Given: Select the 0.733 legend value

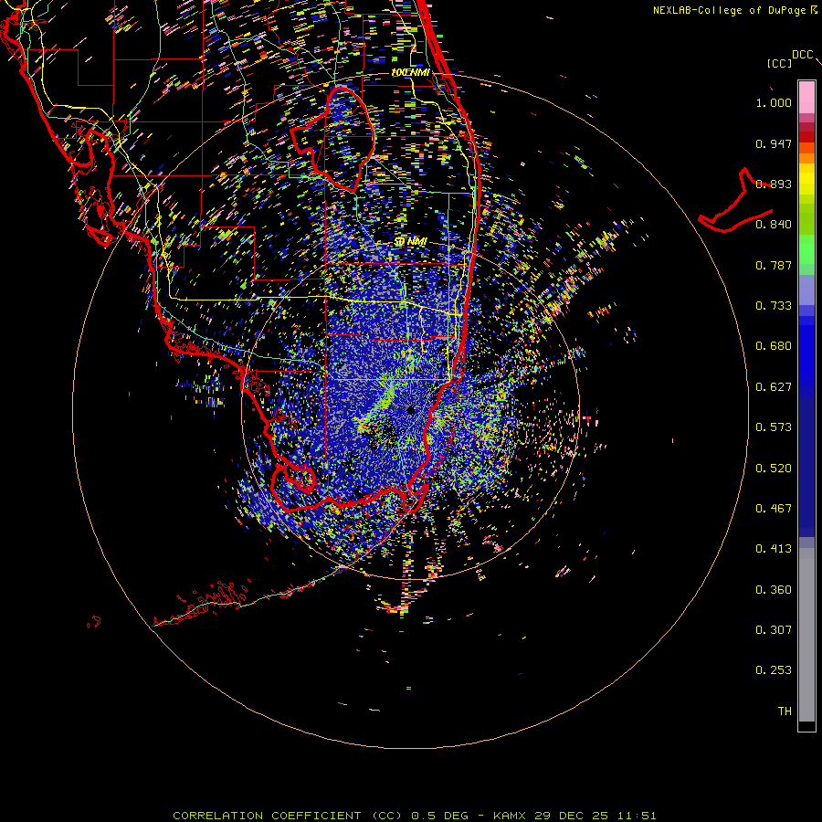Looking at the screenshot, I should click(774, 306).
